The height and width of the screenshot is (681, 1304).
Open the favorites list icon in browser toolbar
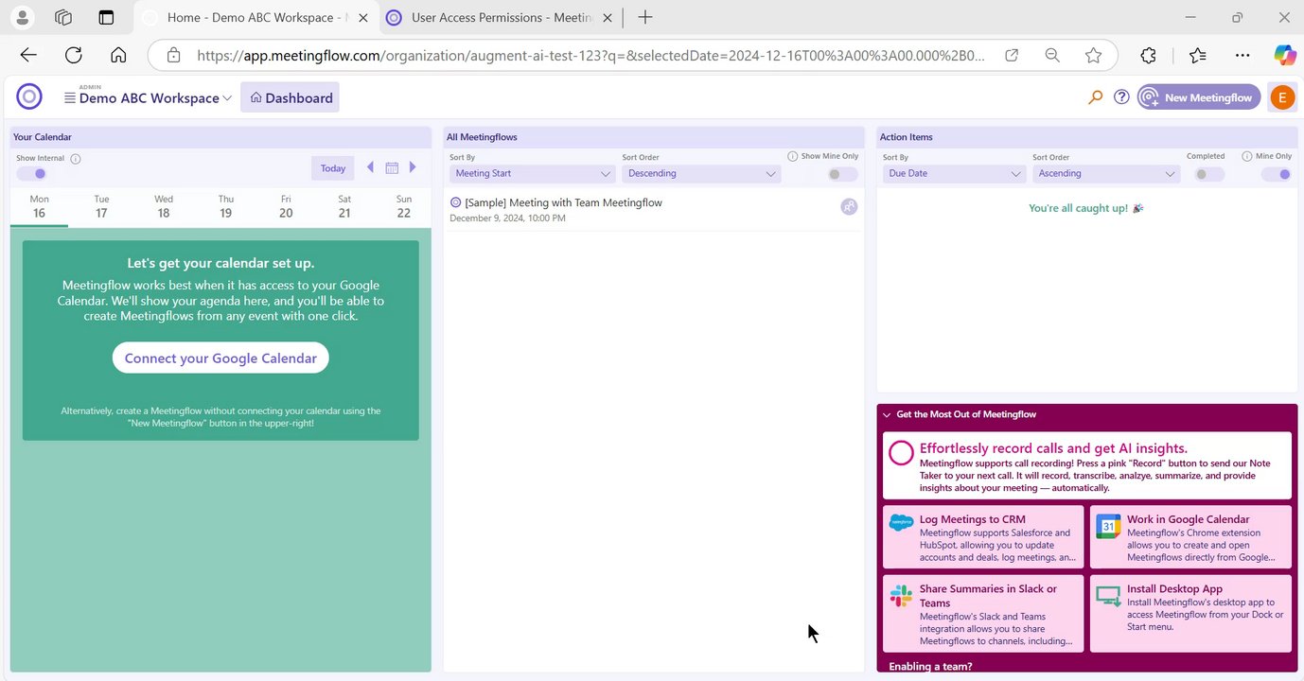pos(1197,55)
